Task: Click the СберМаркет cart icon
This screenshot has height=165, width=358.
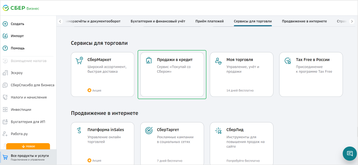Action: point(79,61)
